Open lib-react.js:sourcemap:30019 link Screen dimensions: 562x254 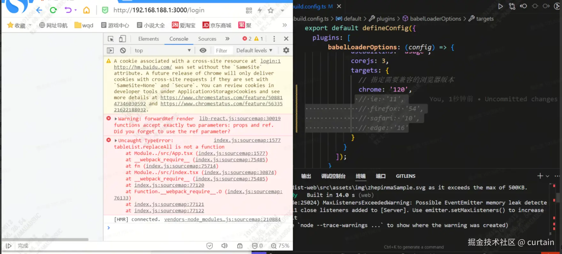240,118
